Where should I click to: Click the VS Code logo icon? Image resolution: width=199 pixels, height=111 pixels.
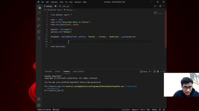38,2
